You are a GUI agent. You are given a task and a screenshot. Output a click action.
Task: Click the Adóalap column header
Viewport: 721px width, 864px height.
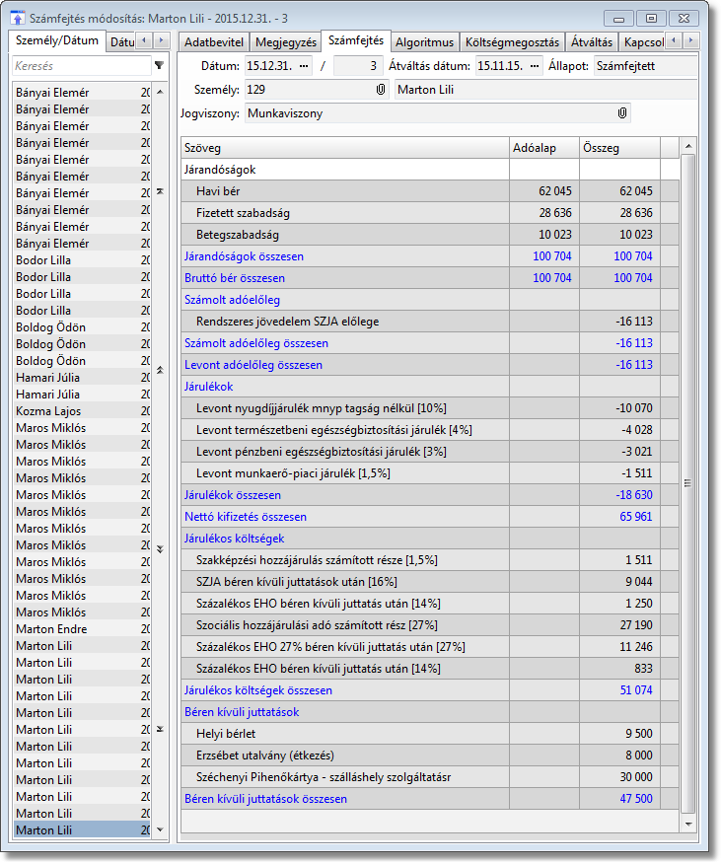(x=544, y=148)
